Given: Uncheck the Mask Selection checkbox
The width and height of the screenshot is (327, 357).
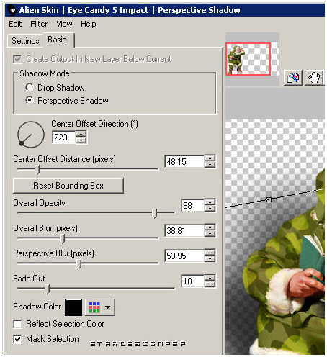Looking at the screenshot, I should pyautogui.click(x=17, y=339).
